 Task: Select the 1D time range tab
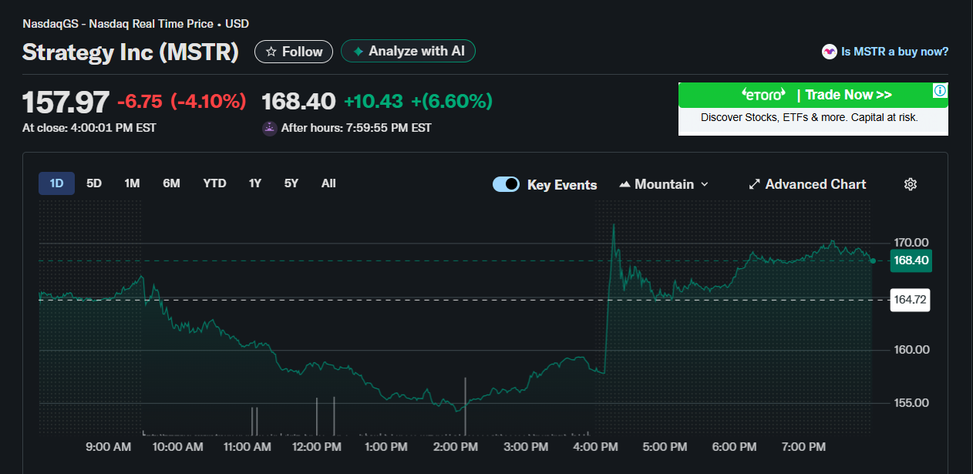56,183
